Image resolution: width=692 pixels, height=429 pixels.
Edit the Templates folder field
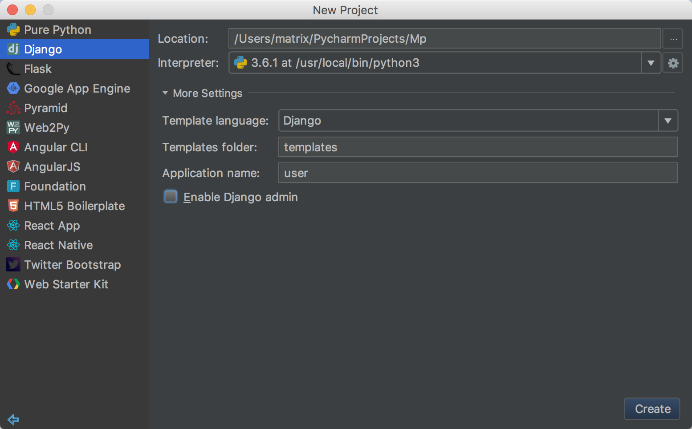[x=478, y=147]
